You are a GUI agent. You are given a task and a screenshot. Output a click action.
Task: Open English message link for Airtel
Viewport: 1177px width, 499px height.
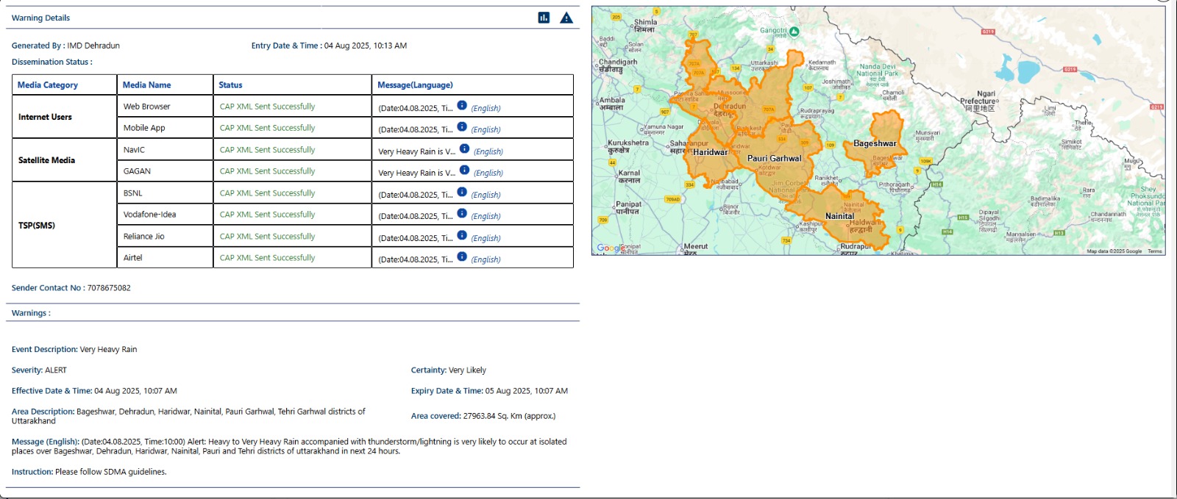[486, 259]
